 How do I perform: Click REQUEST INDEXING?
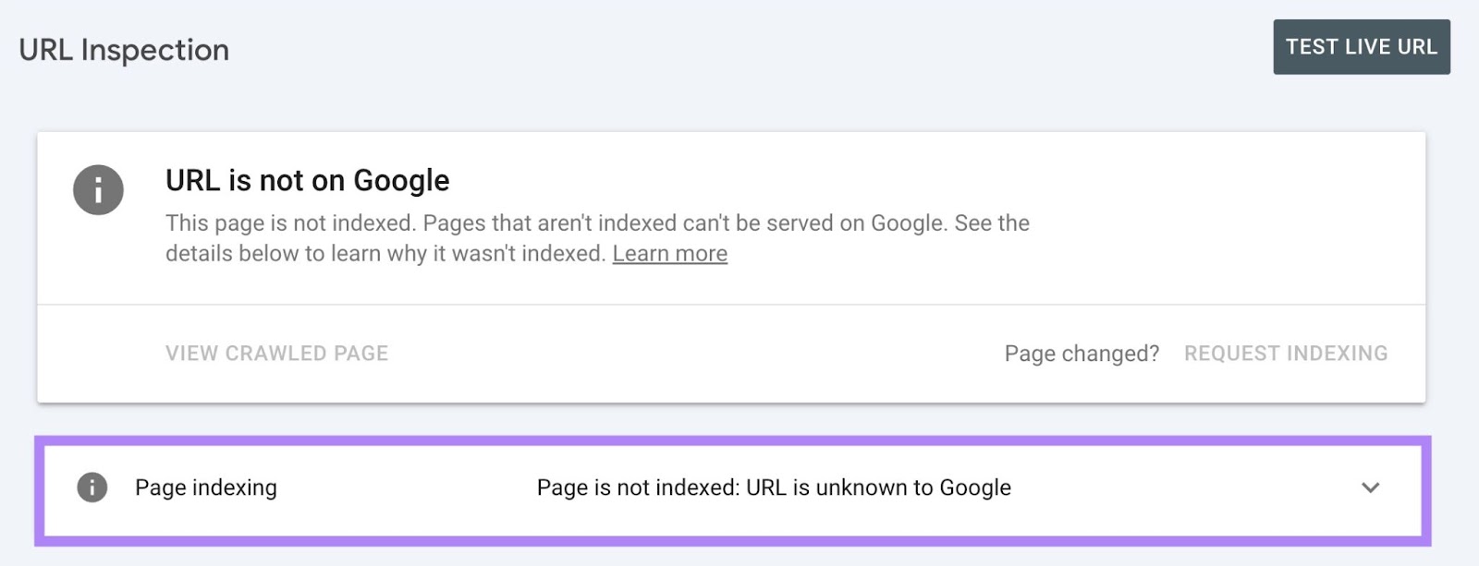coord(1287,353)
